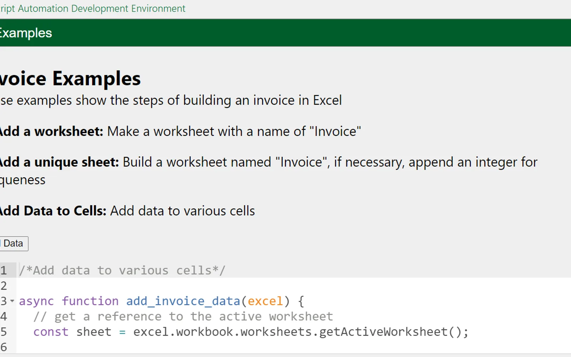This screenshot has width=571, height=357.
Task: Click the 'Invoice Examples' page heading
Action: point(70,78)
